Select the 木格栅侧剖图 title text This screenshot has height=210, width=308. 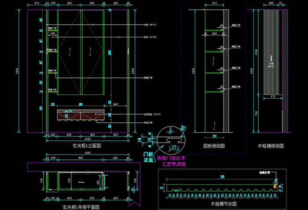(x=271, y=145)
